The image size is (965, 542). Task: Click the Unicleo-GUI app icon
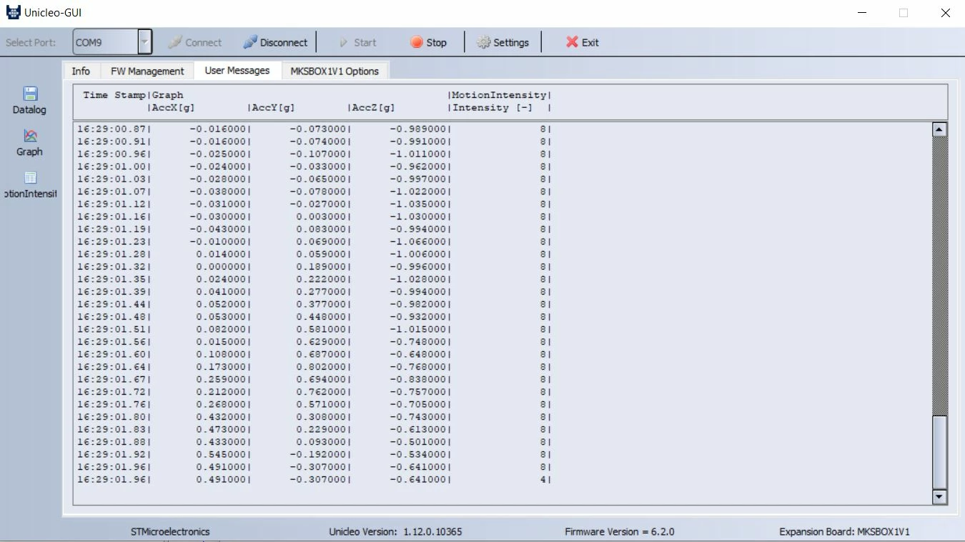(x=13, y=13)
